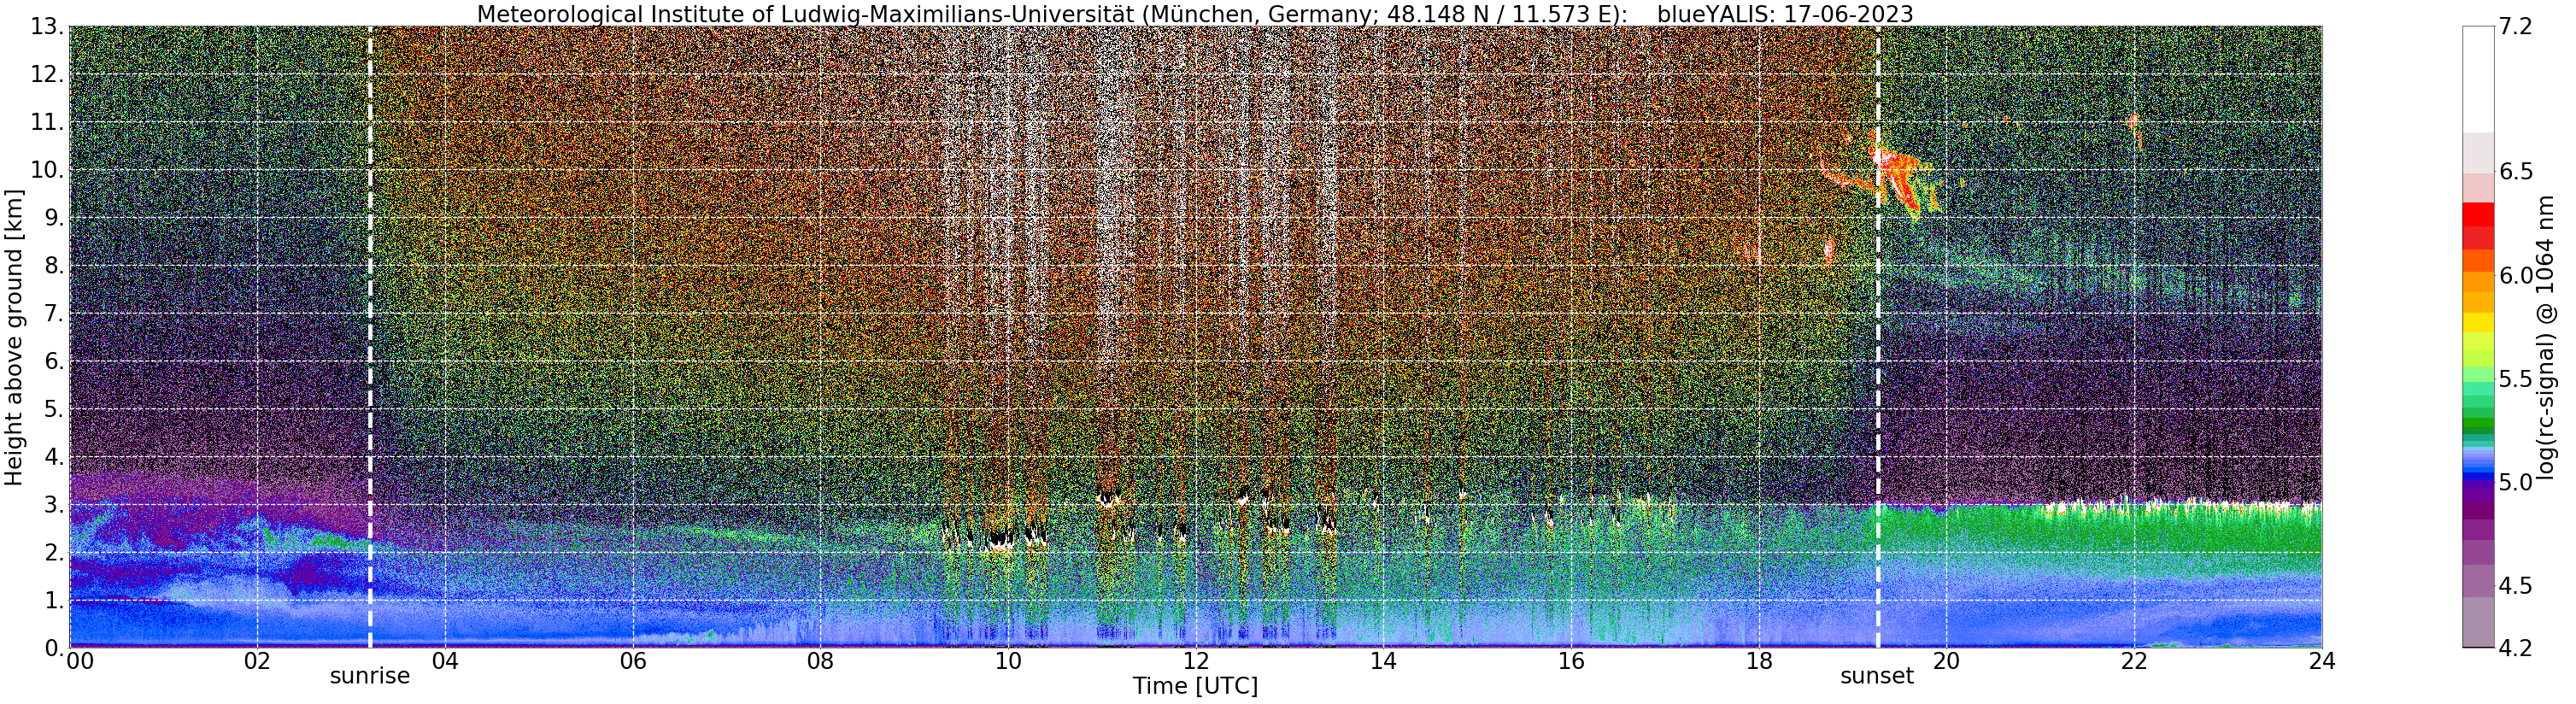The image size is (2576, 704).
Task: Click the '11.' height axis tick label
Action: (x=46, y=123)
